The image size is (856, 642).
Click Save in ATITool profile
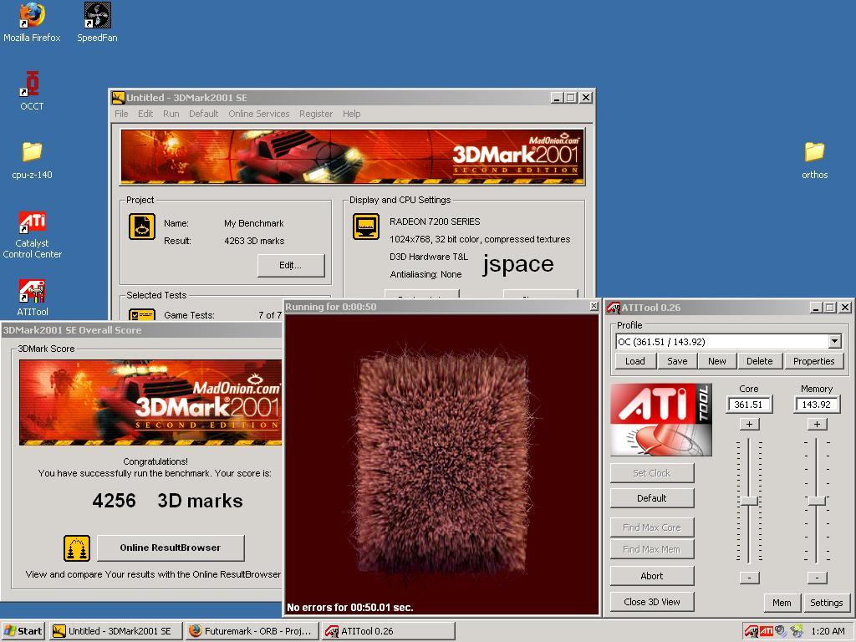pyautogui.click(x=677, y=361)
